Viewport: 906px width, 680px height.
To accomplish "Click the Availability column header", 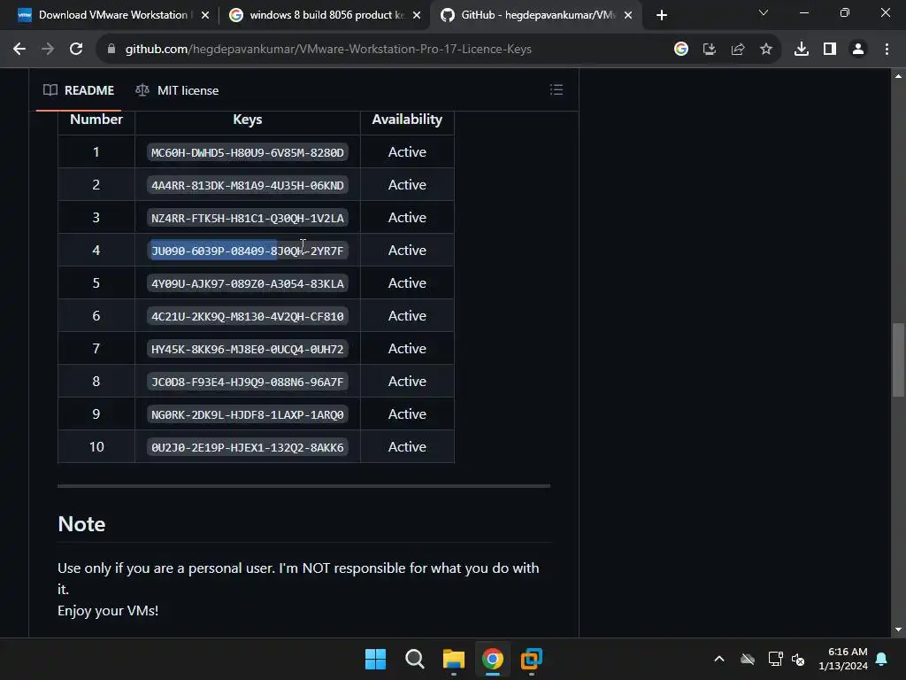I will click(407, 120).
